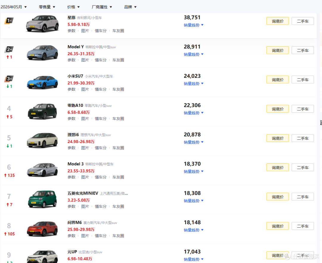Open the 问界M6 name link

tap(75, 222)
